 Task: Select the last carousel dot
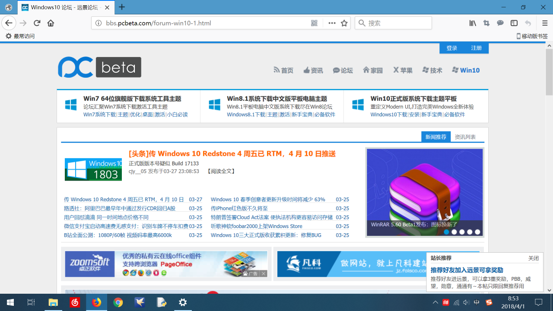point(477,232)
